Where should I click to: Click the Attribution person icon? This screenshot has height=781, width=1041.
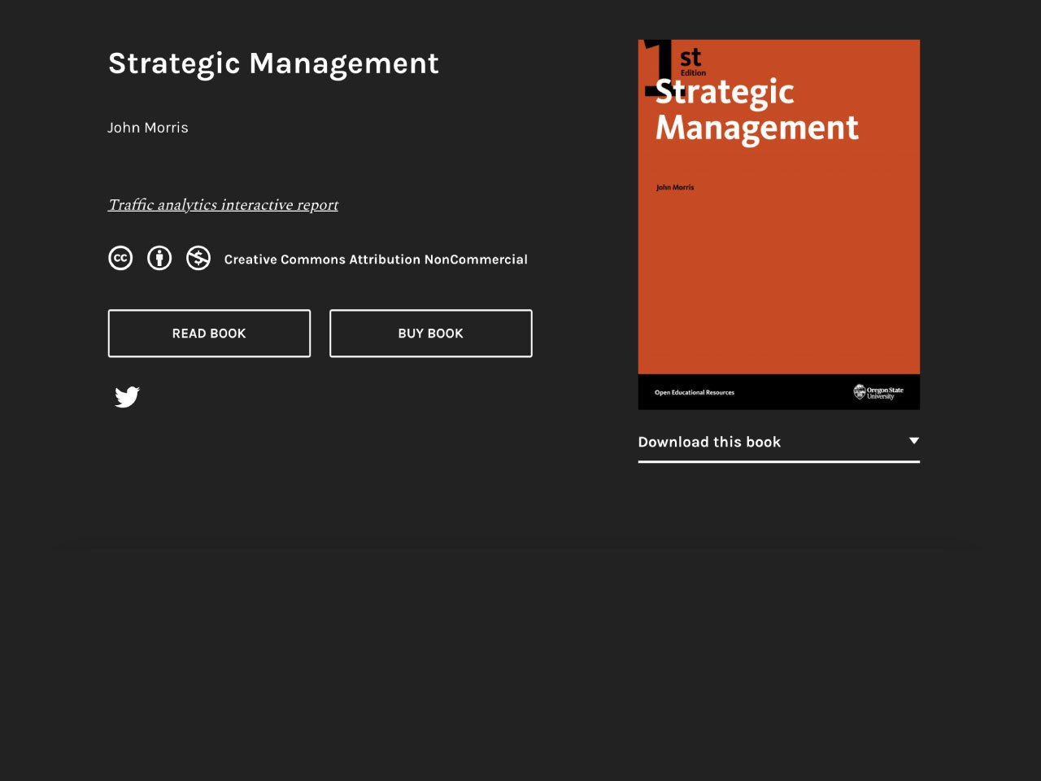point(159,258)
